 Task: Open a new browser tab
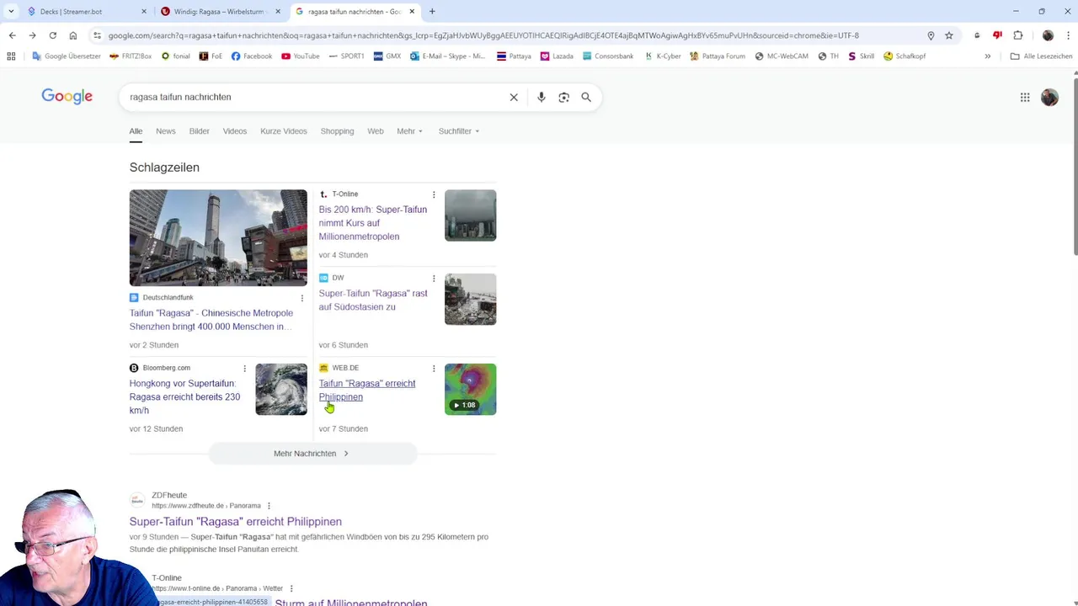pyautogui.click(x=432, y=12)
